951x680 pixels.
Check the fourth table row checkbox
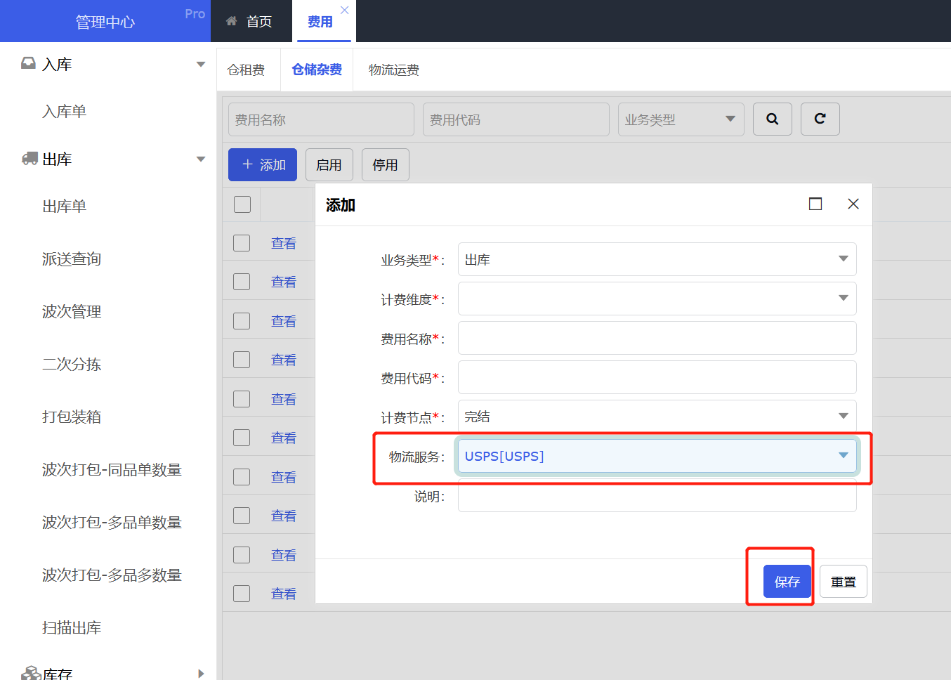pyautogui.click(x=242, y=360)
